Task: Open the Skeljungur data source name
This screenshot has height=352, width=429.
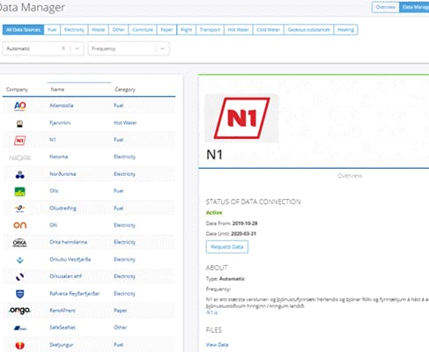Action: pyautogui.click(x=62, y=345)
